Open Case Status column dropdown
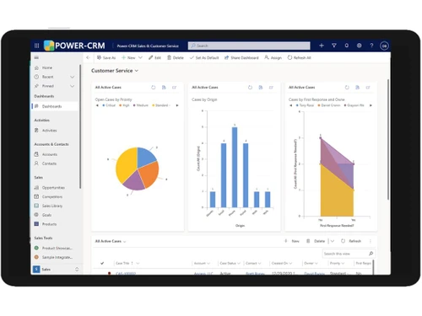Screen dimensions: 422x316 click(x=239, y=263)
